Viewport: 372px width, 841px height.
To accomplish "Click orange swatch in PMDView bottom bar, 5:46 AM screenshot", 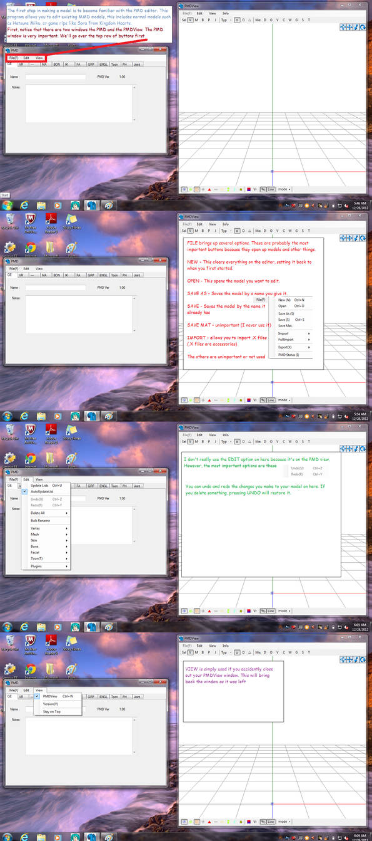I will [197, 189].
